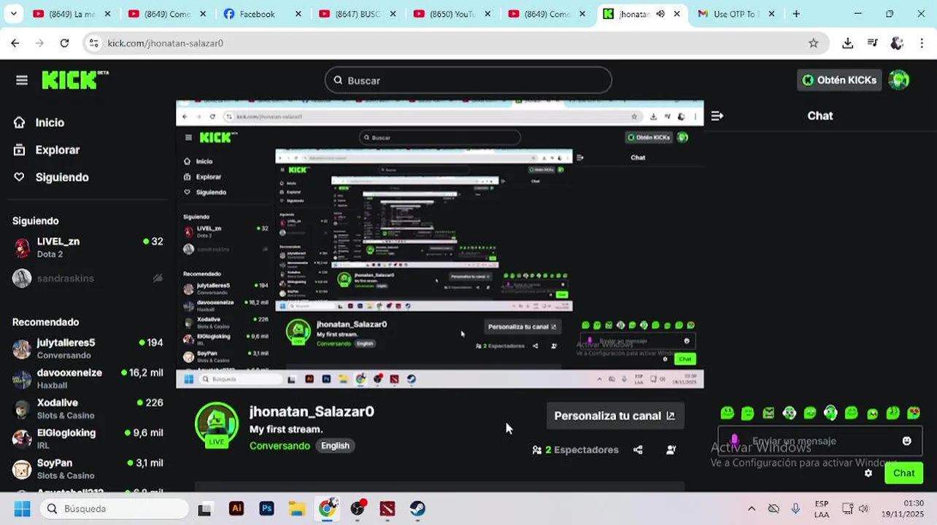Bookmark this page with star icon
The width and height of the screenshot is (937, 525).
click(x=813, y=43)
